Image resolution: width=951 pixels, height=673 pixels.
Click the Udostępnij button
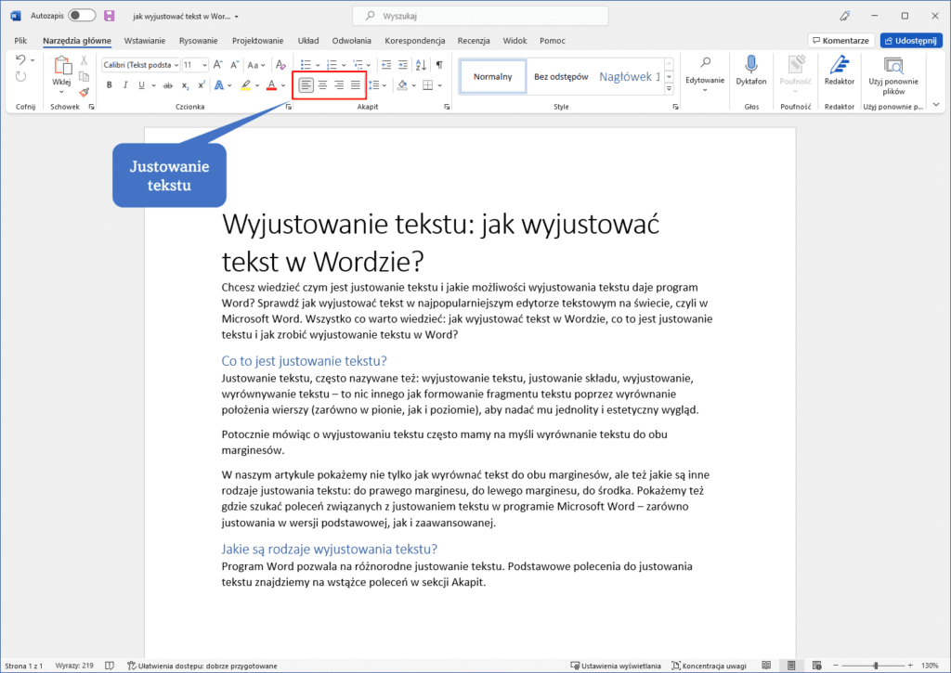click(x=911, y=41)
